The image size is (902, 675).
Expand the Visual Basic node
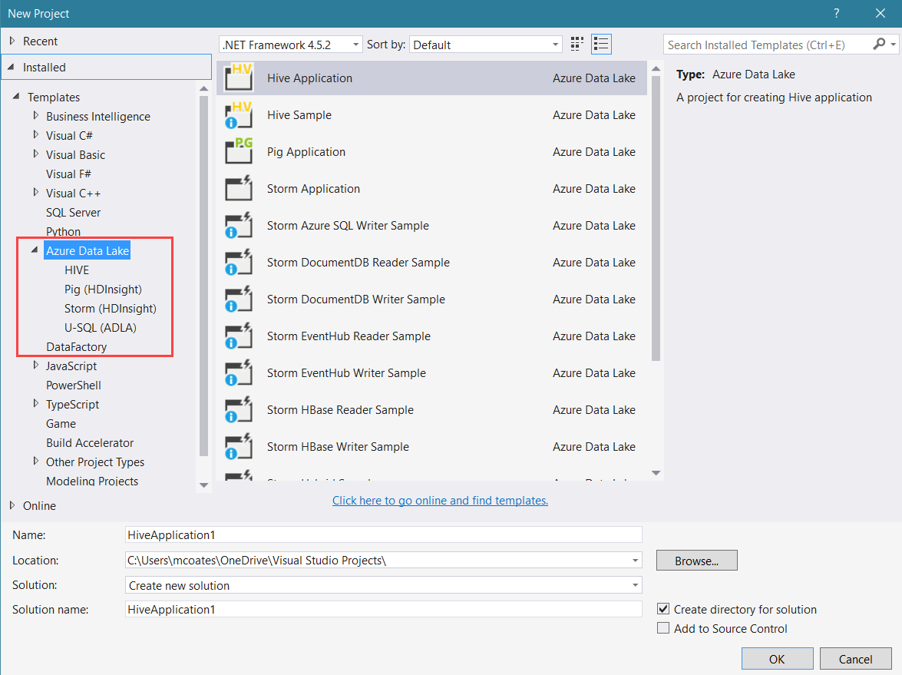35,154
